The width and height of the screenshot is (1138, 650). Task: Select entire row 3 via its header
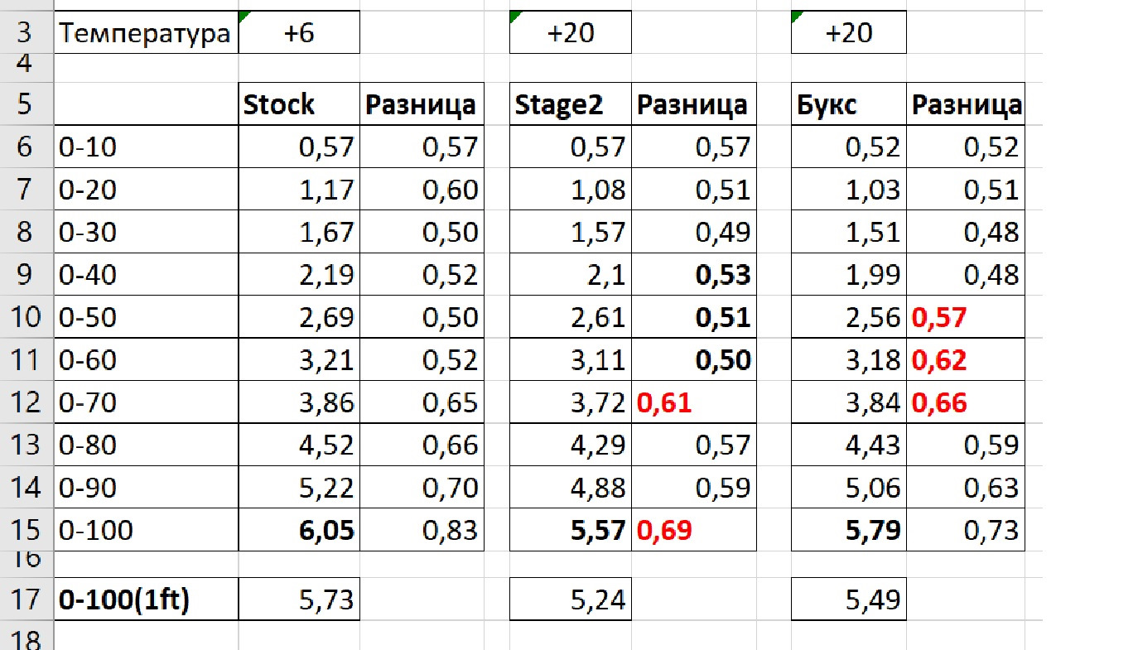[x=27, y=32]
